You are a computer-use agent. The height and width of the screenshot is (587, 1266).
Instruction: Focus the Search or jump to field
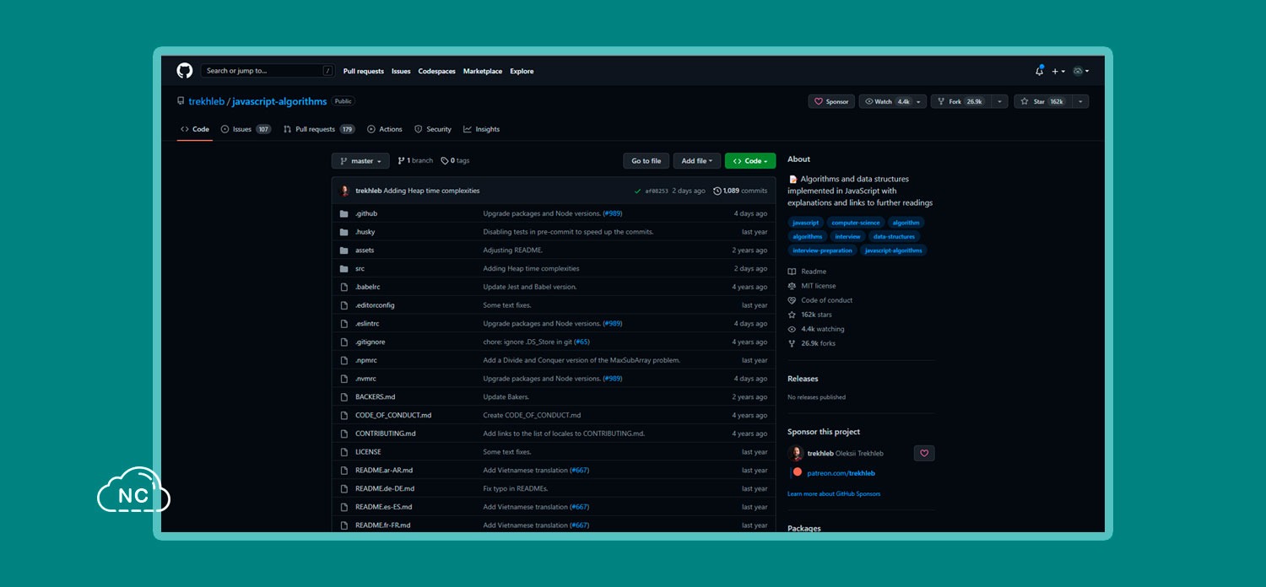(268, 71)
